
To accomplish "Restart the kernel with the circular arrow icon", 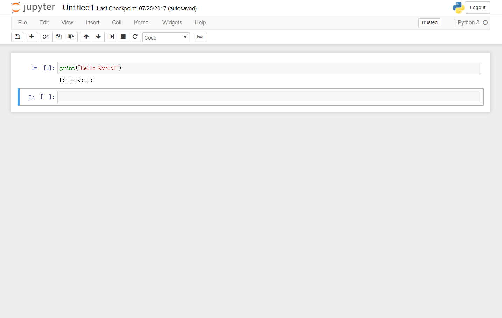I will 135,37.
